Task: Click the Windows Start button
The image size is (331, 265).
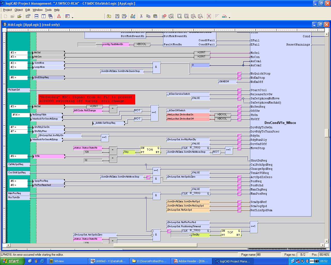Action: [x=12, y=261]
